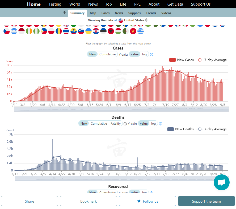This screenshot has width=236, height=209.
Task: Open the info icon for Cases Y-axis
Action: click(x=151, y=55)
